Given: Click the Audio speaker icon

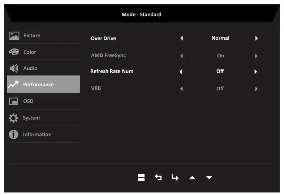Looking at the screenshot, I should tap(14, 69).
